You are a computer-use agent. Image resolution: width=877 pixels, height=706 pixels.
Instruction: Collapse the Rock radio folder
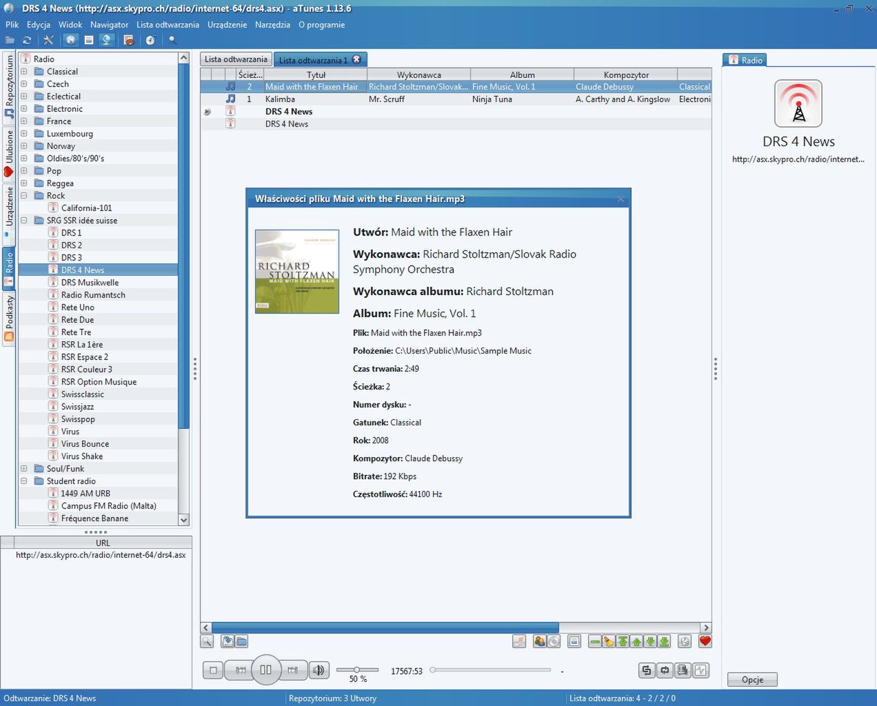pos(23,196)
